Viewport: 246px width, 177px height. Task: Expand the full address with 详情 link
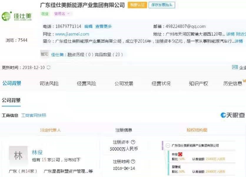(x=230, y=34)
